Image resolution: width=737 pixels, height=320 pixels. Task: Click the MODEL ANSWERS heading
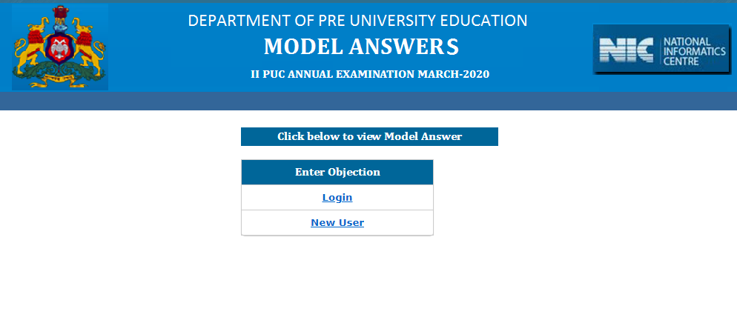click(x=361, y=47)
